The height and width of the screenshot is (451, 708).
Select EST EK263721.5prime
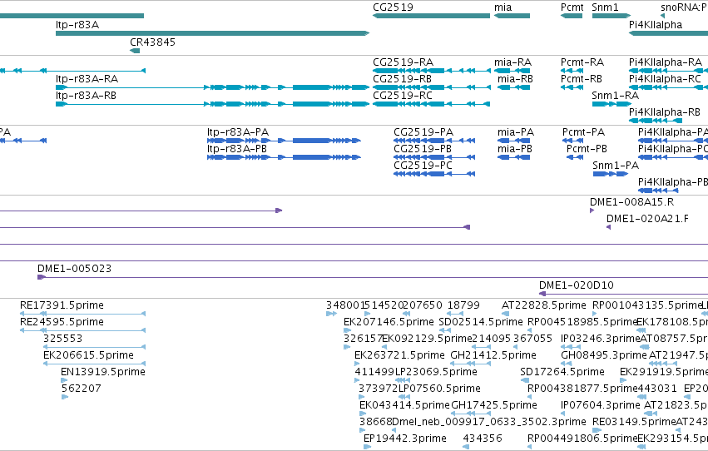pos(399,354)
